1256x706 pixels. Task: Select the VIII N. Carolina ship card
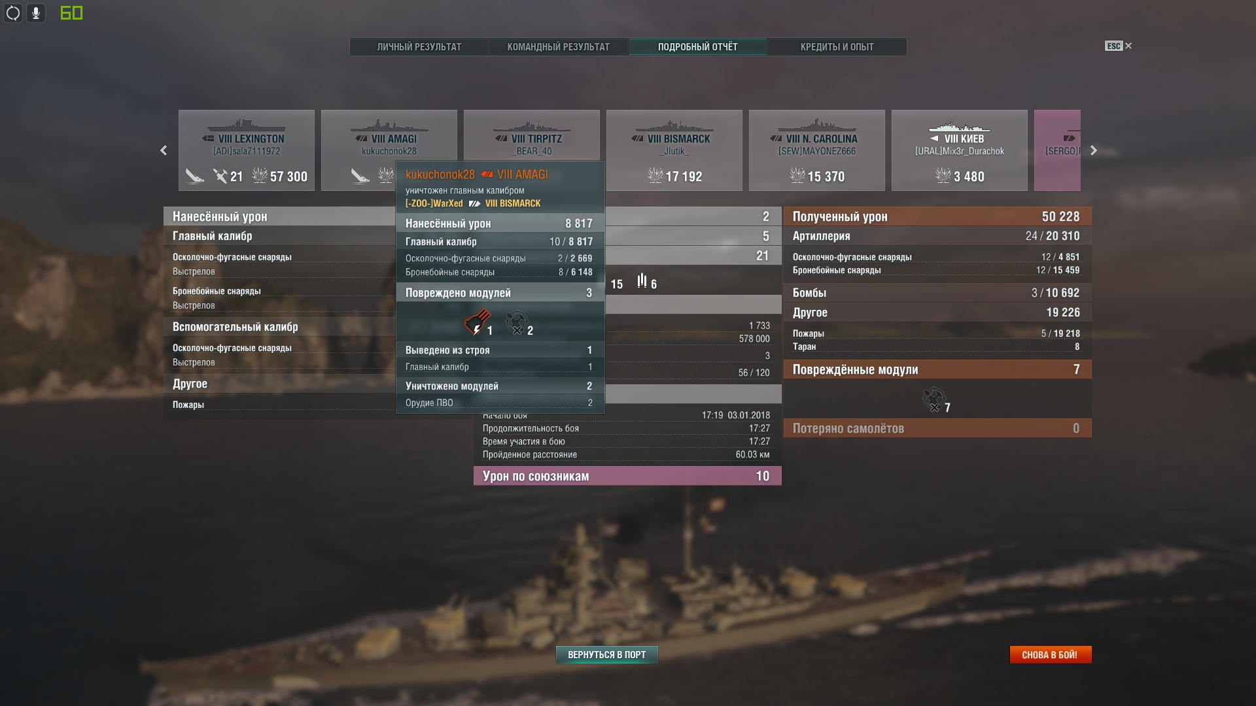coord(817,150)
